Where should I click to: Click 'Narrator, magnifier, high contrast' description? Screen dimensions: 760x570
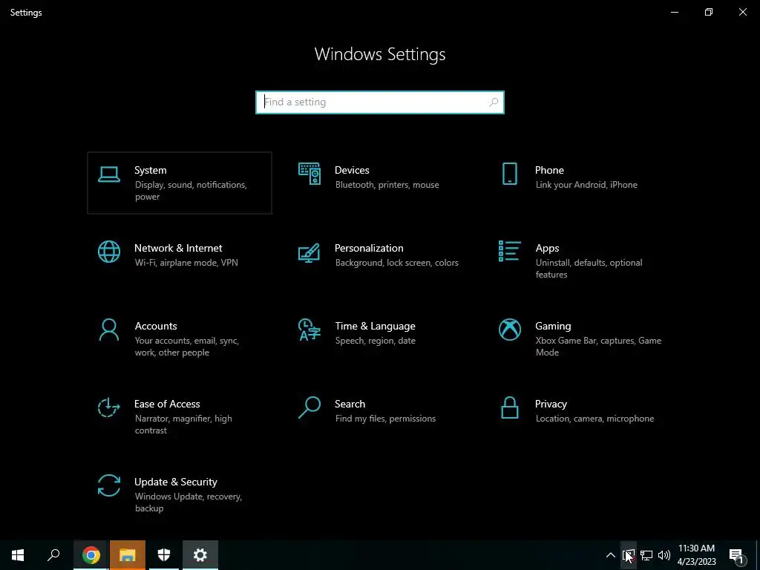pyautogui.click(x=183, y=425)
